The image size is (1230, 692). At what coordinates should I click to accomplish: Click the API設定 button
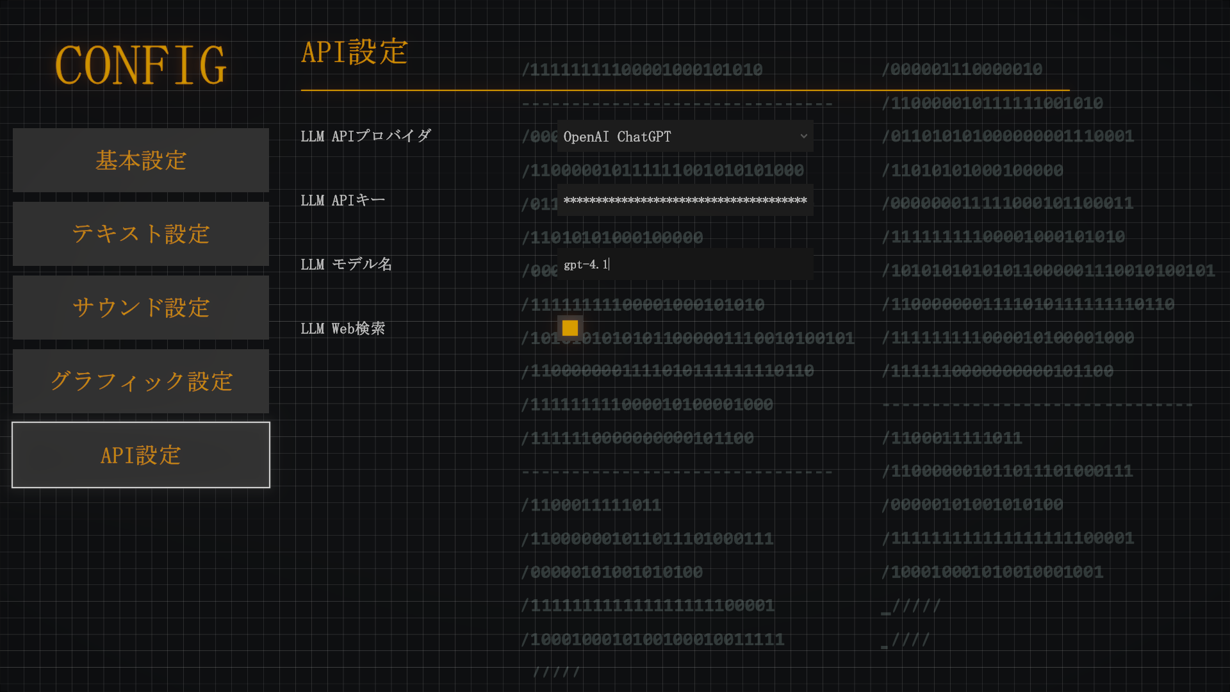click(x=140, y=455)
